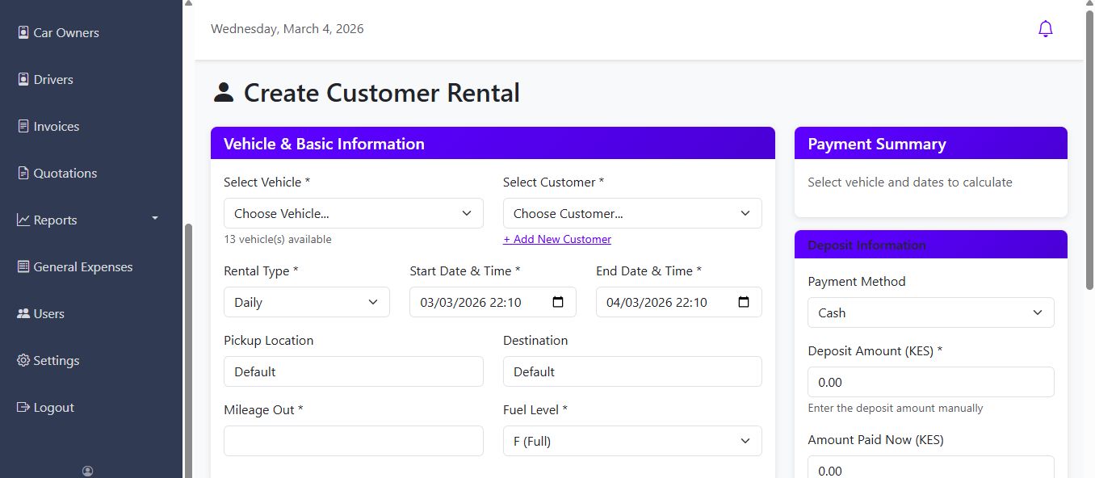Select the Payment Method dropdown
This screenshot has width=1095, height=478.
(x=930, y=313)
